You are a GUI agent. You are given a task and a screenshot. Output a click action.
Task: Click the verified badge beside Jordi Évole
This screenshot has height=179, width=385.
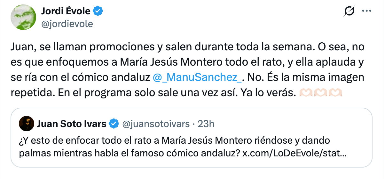click(x=98, y=12)
